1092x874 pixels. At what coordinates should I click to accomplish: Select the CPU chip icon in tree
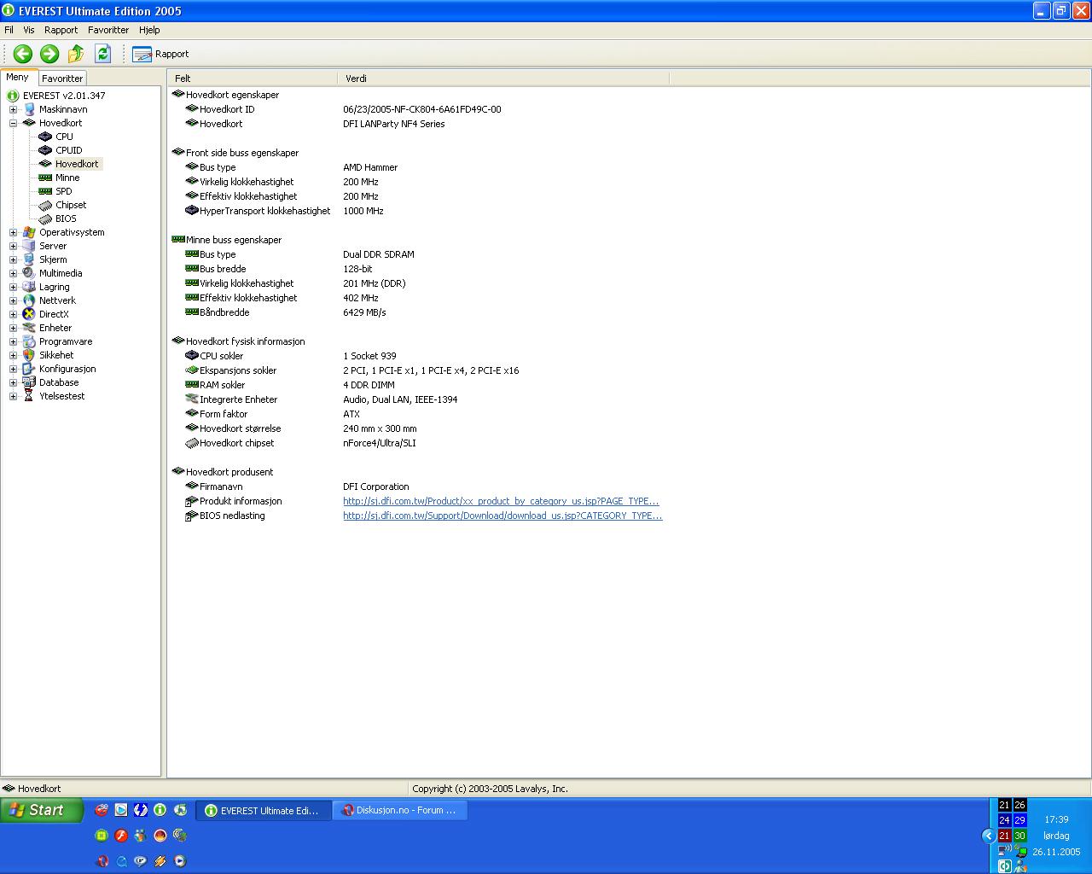[45, 137]
